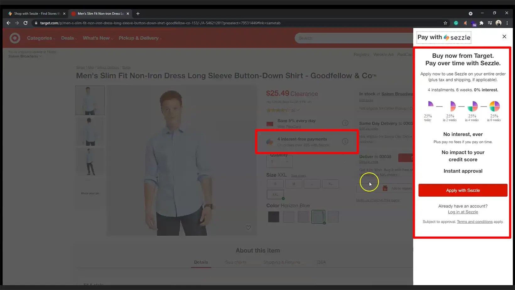Viewport: 515px width, 290px height.
Task: Select the second back-view product thumbnail
Action: point(90,131)
